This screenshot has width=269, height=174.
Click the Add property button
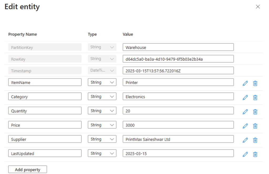(x=27, y=169)
